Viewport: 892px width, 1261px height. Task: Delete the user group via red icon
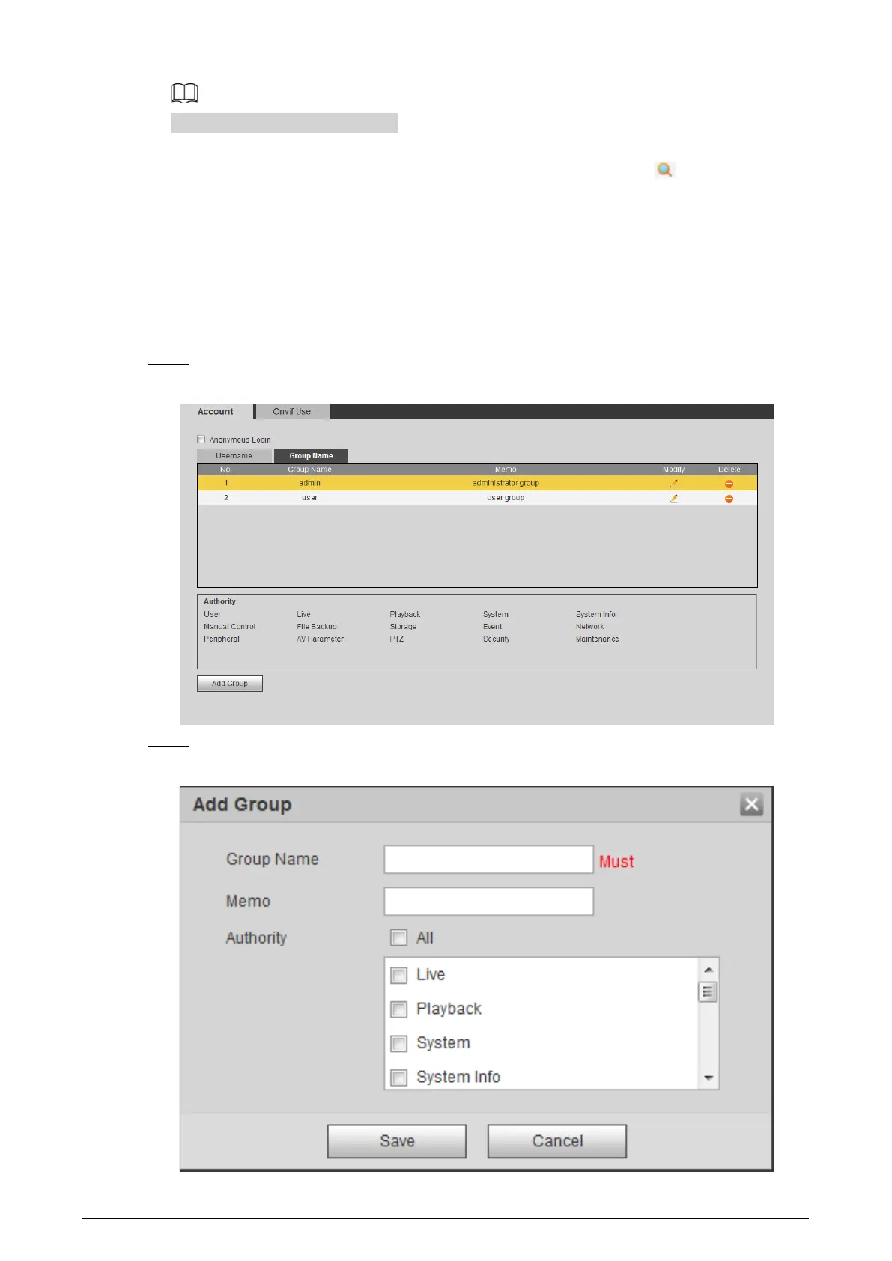[x=729, y=499]
